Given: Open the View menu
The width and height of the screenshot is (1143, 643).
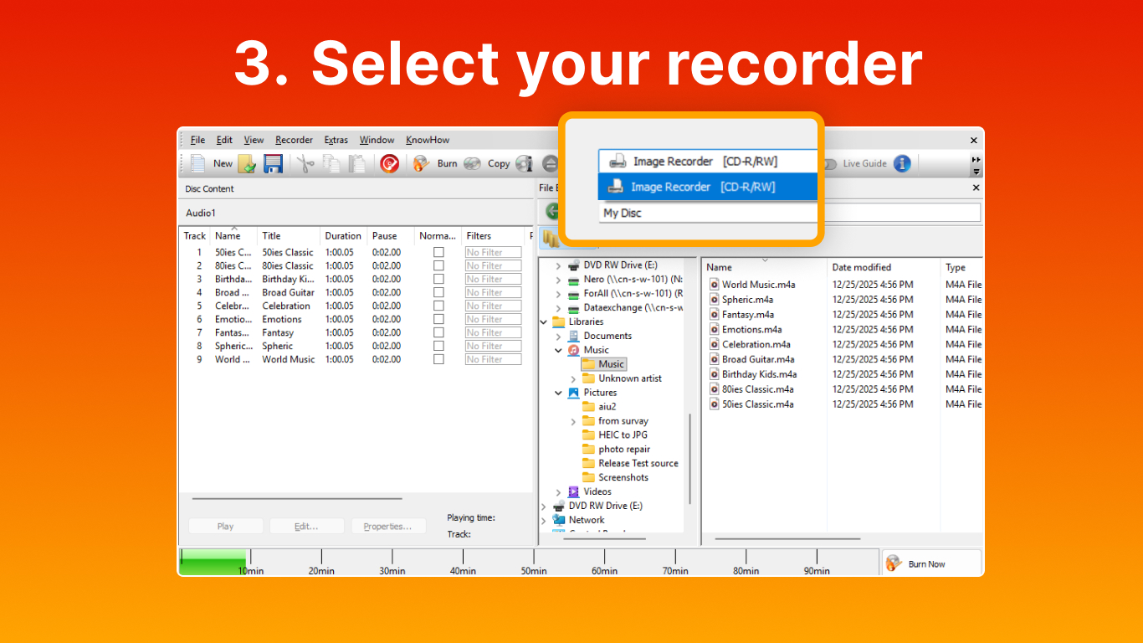Looking at the screenshot, I should pos(254,140).
